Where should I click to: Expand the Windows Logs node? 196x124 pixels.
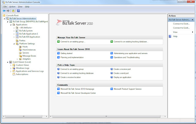coord(11,68)
